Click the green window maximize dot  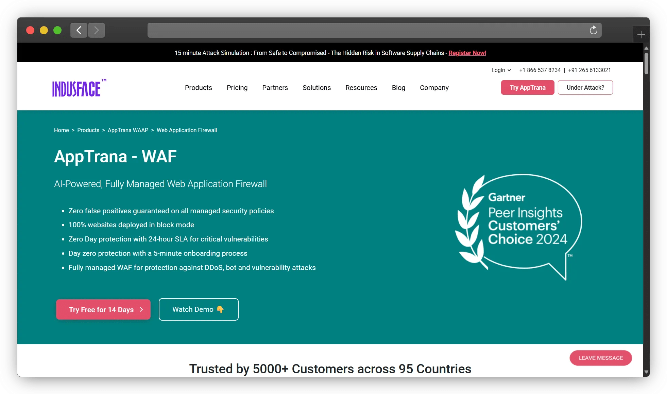click(x=57, y=30)
